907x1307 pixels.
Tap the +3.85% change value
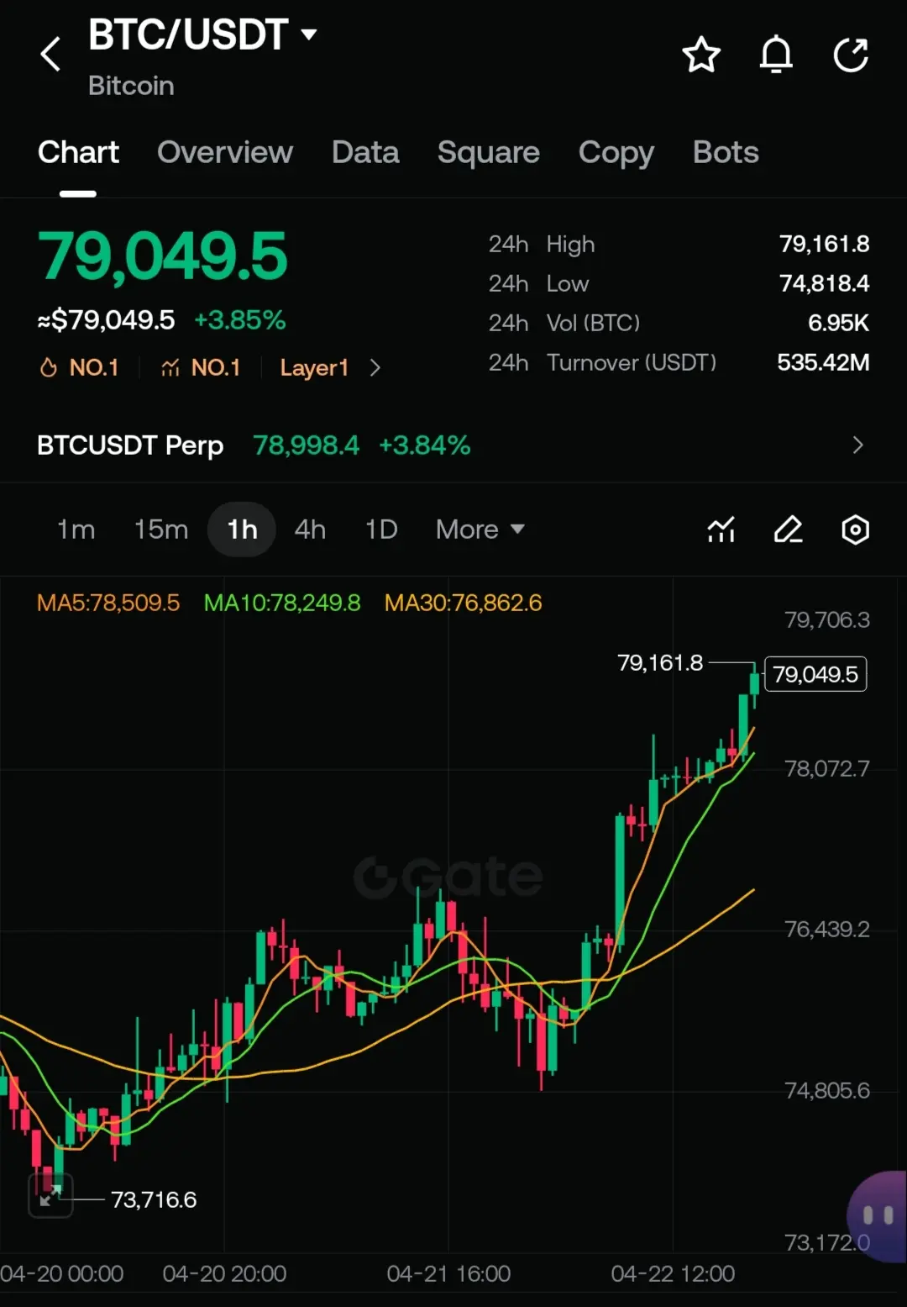240,320
